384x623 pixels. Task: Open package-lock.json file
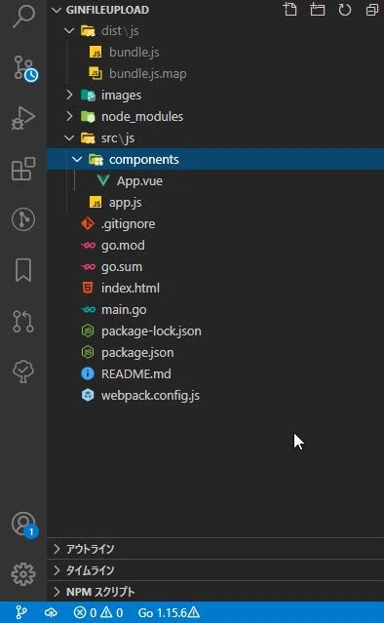[215, 331]
